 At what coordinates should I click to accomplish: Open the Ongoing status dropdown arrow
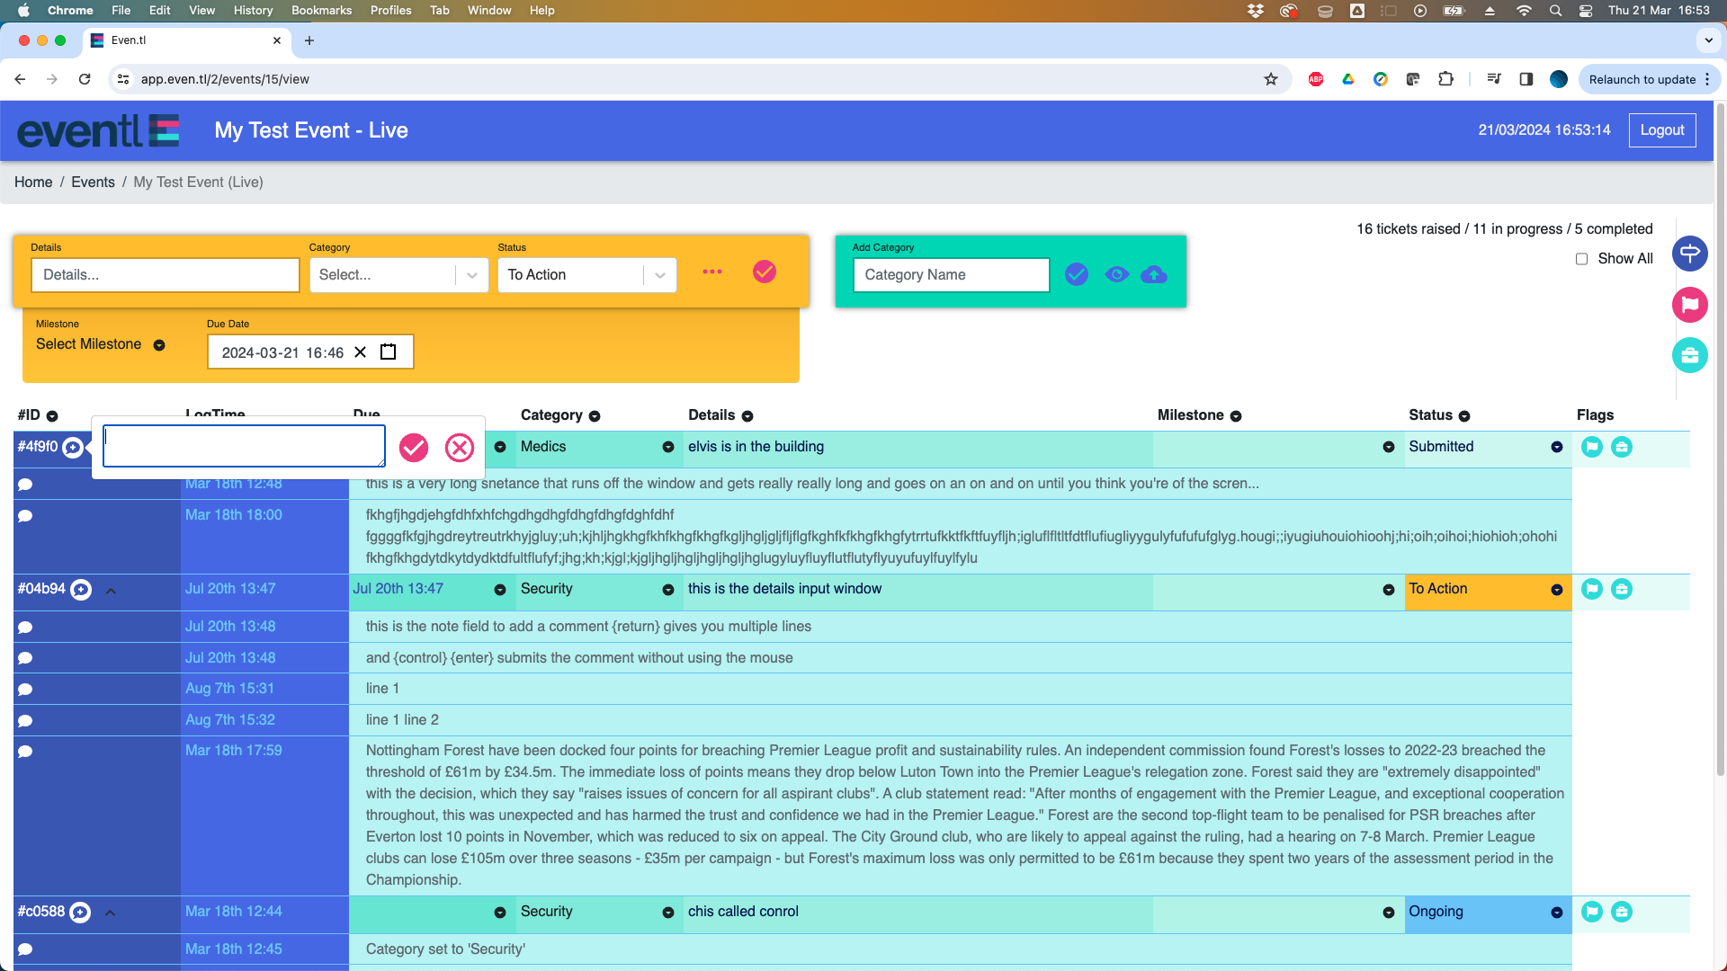[1557, 913]
